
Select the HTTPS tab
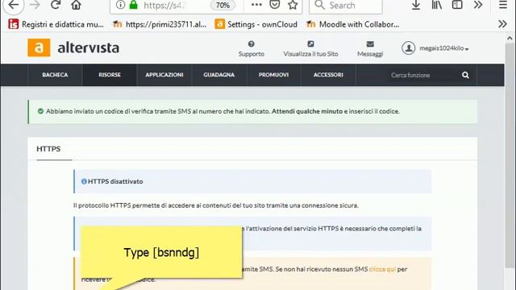pos(48,149)
